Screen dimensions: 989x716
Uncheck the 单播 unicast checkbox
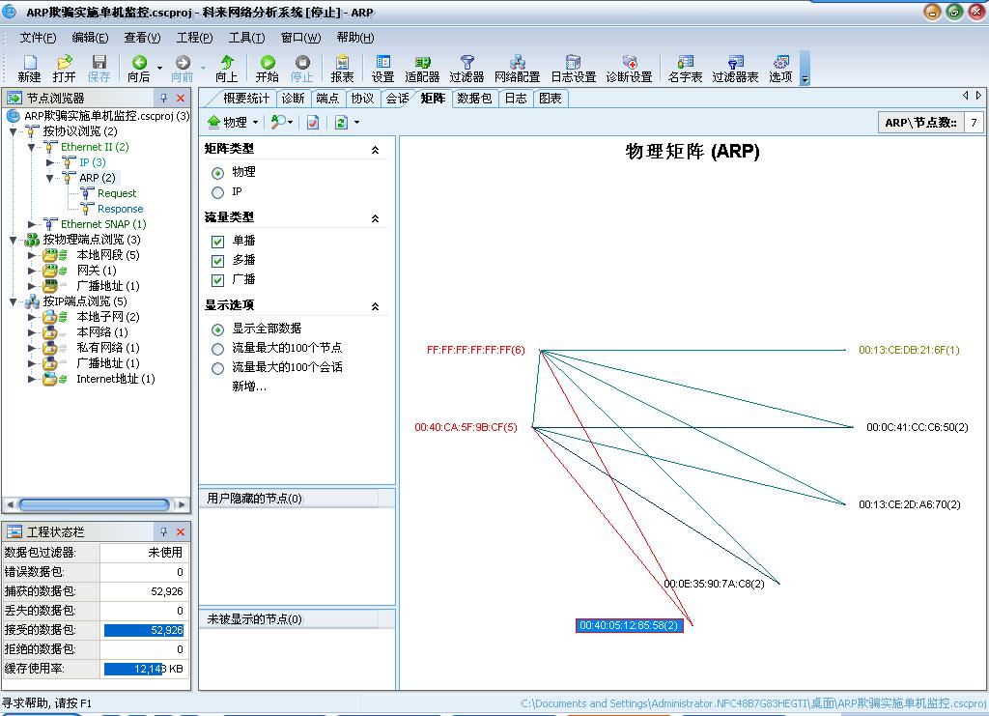[218, 242]
